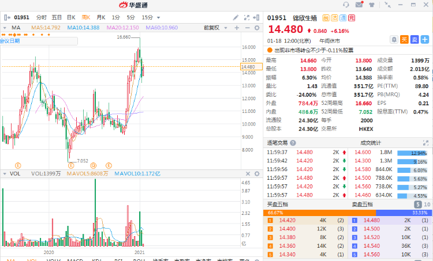Click the MA5:14.792 indicator value
433x261 pixels.
click(46, 28)
